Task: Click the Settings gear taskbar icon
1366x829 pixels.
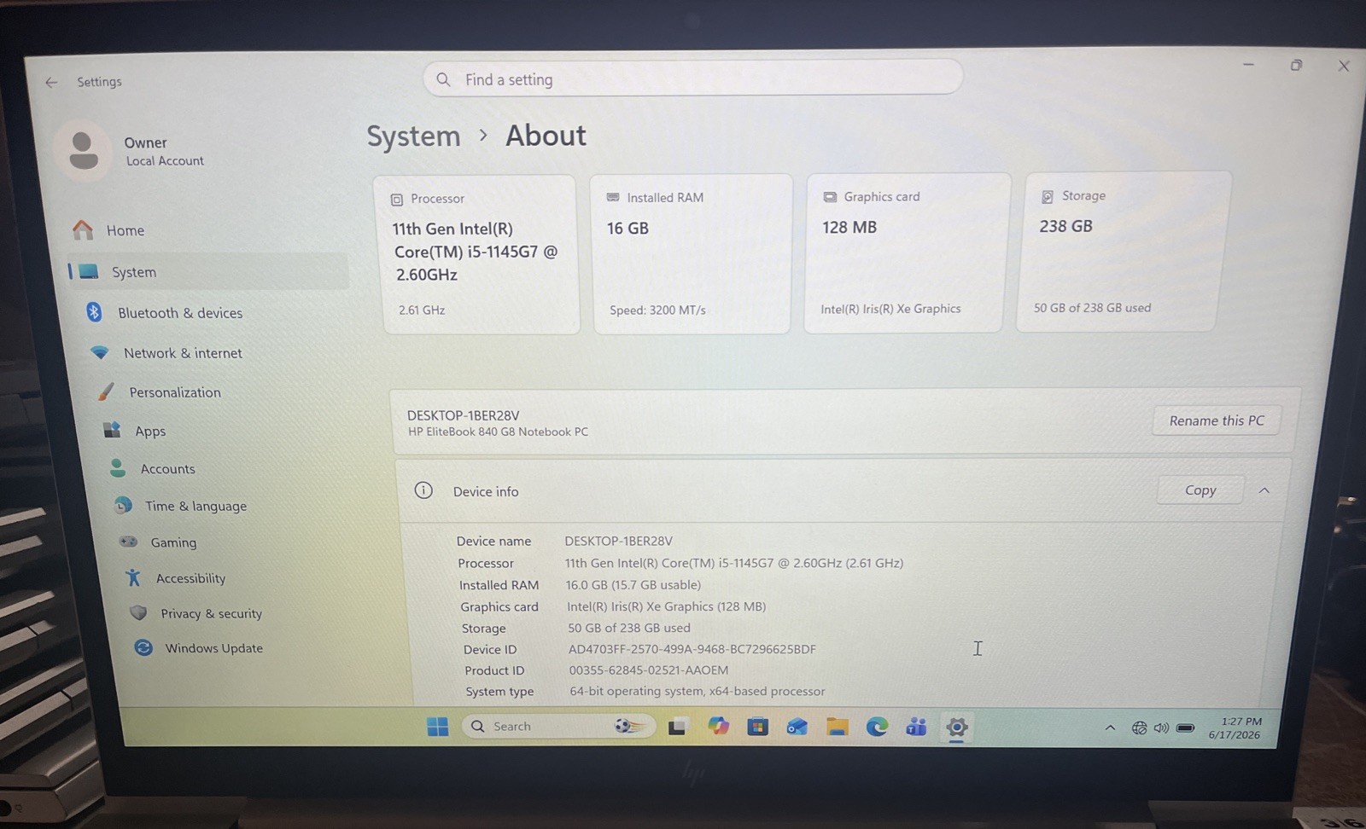Action: click(x=956, y=728)
